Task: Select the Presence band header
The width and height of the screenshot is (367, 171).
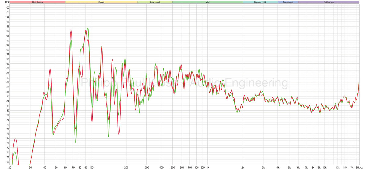Action: 288,2
